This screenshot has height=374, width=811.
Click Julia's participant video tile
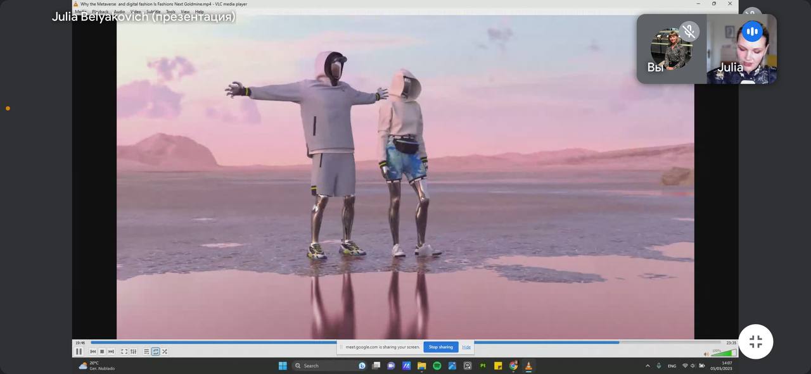tap(741, 49)
